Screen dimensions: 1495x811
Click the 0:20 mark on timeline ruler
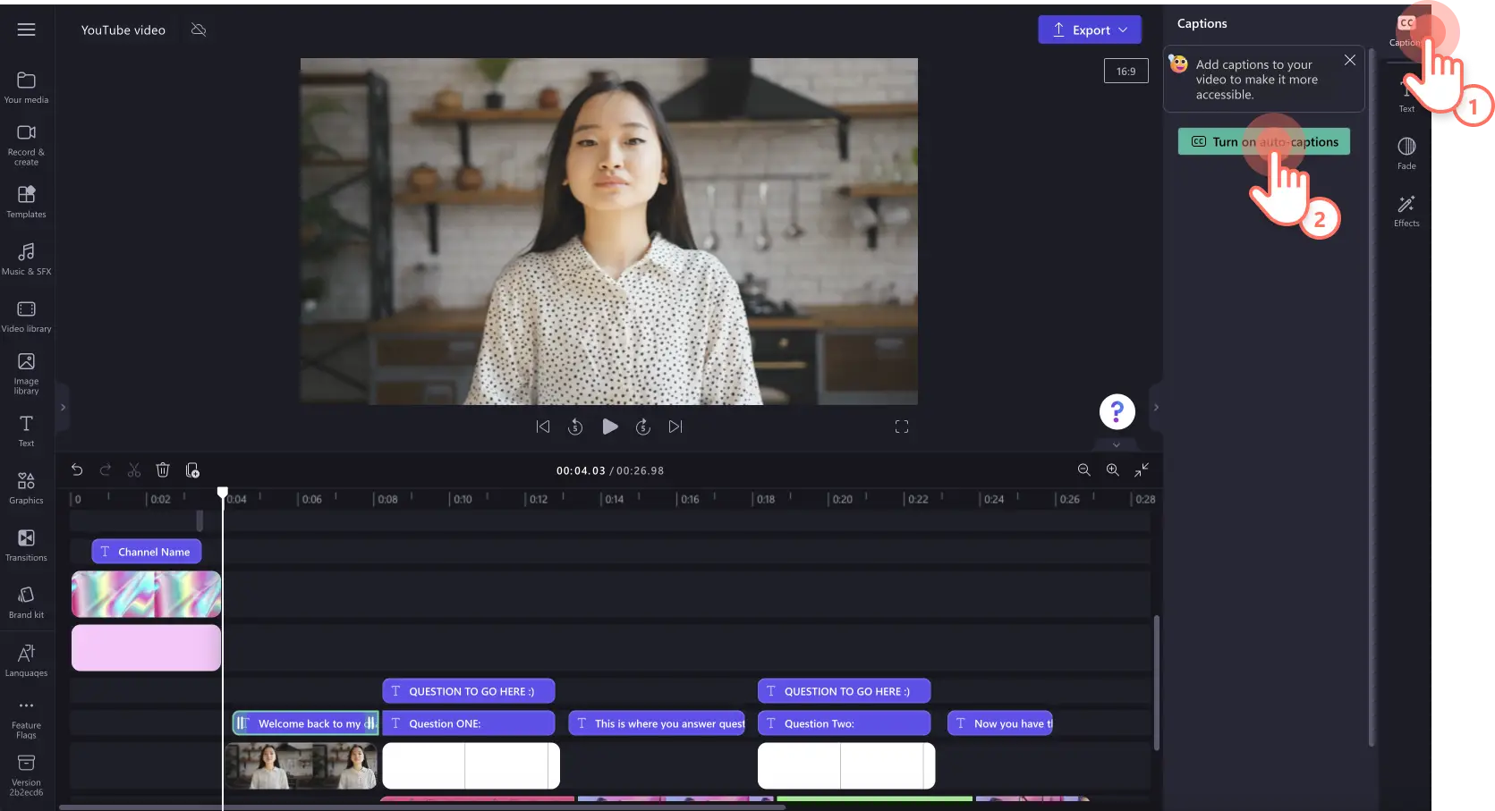(841, 499)
